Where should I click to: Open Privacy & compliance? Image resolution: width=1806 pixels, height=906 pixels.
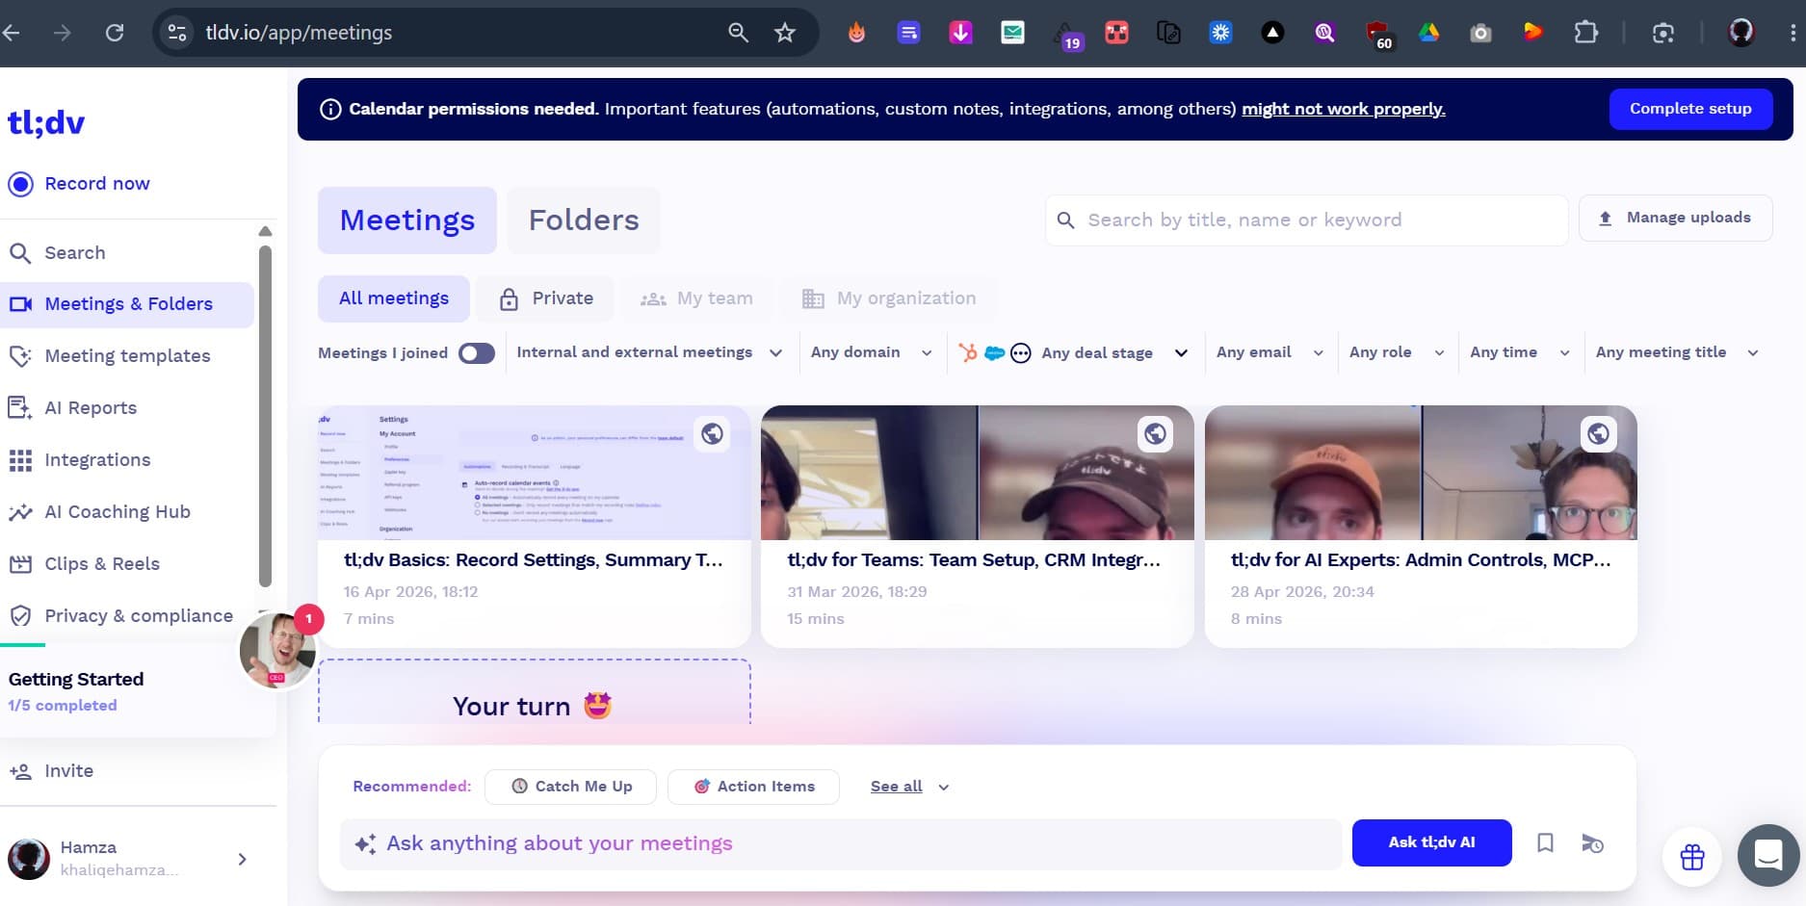click(x=120, y=616)
